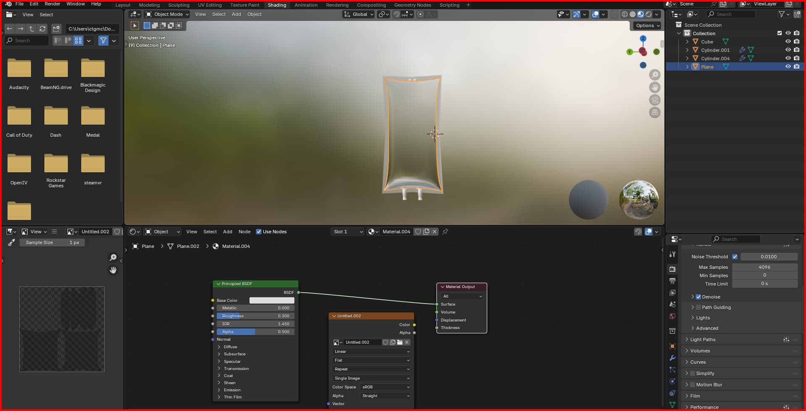806x411 pixels.
Task: Toggle camera view icon in viewport
Action: 654,100
